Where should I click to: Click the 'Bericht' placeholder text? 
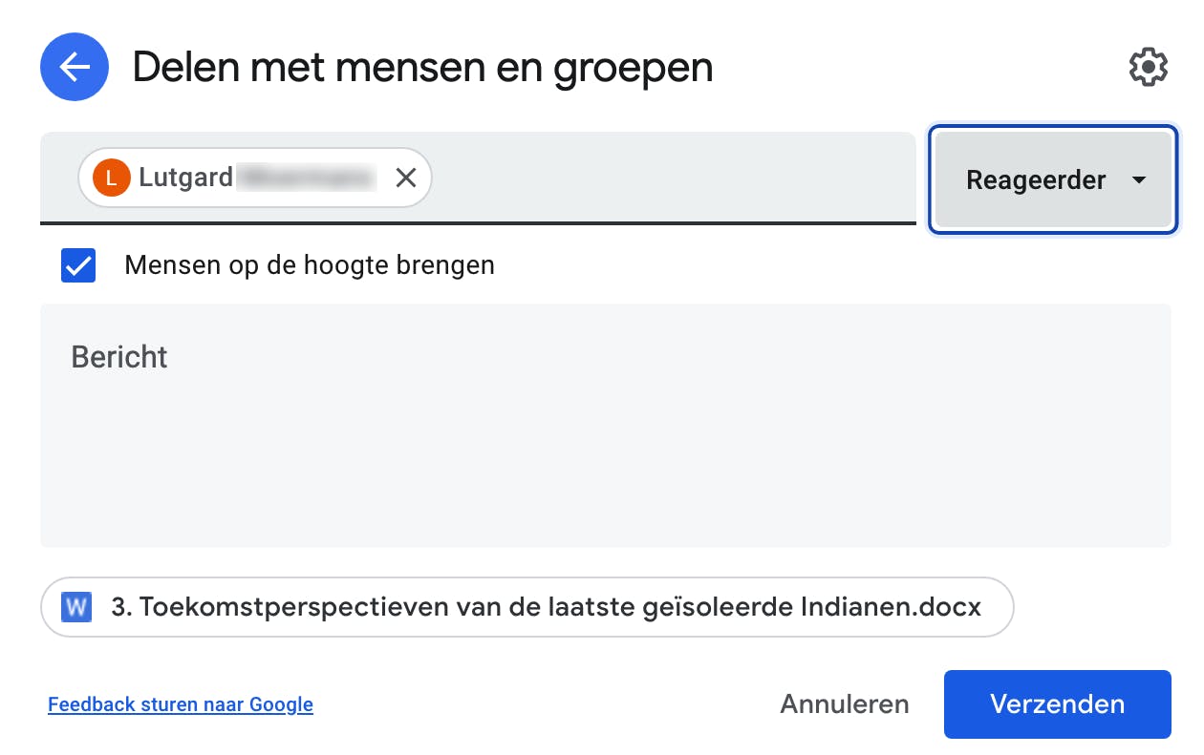[x=119, y=357]
